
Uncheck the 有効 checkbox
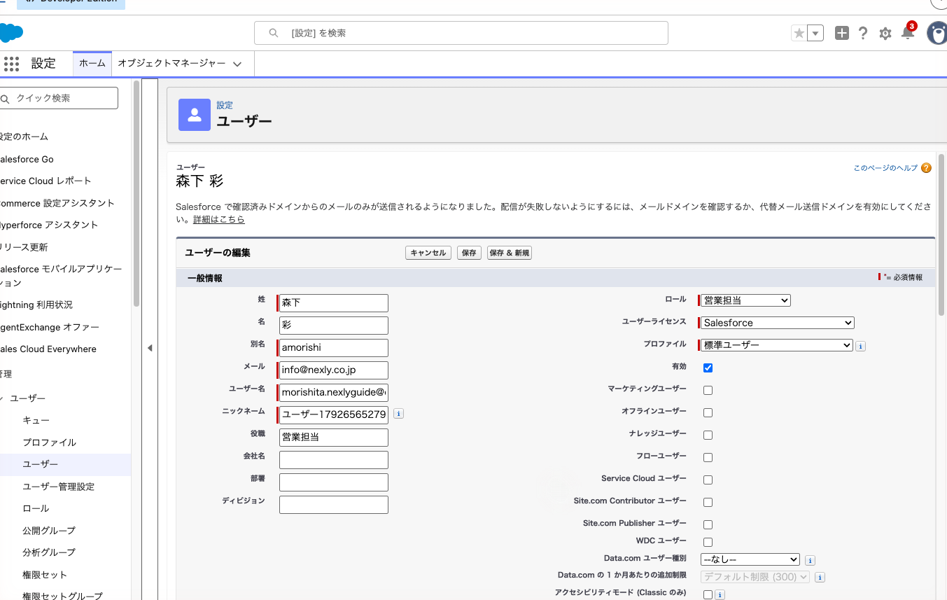click(708, 368)
